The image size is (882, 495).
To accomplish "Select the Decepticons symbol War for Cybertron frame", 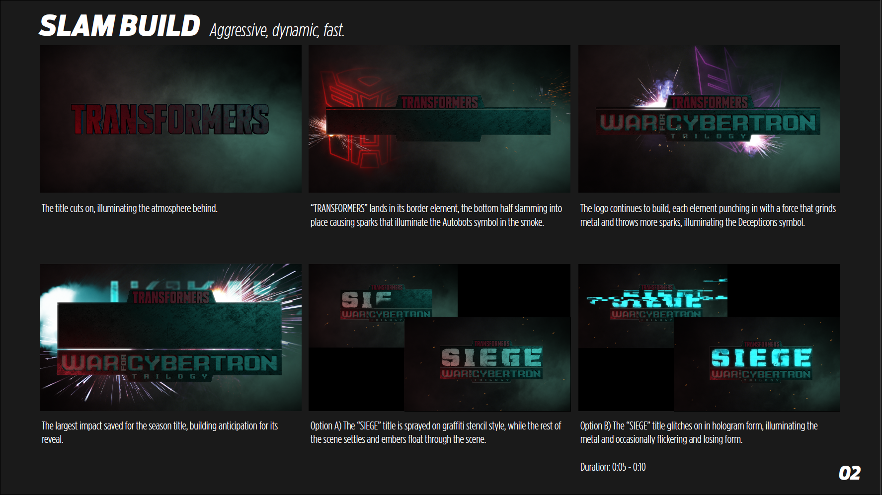I will click(x=709, y=119).
